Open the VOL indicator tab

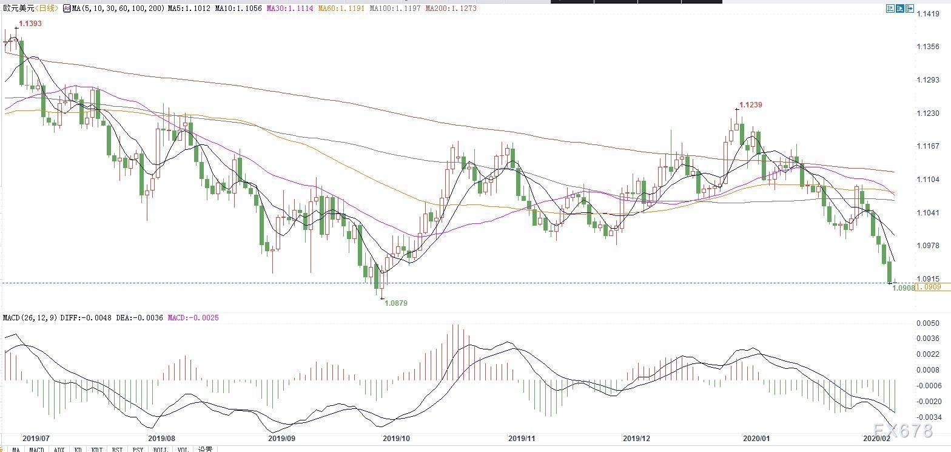pos(183,450)
